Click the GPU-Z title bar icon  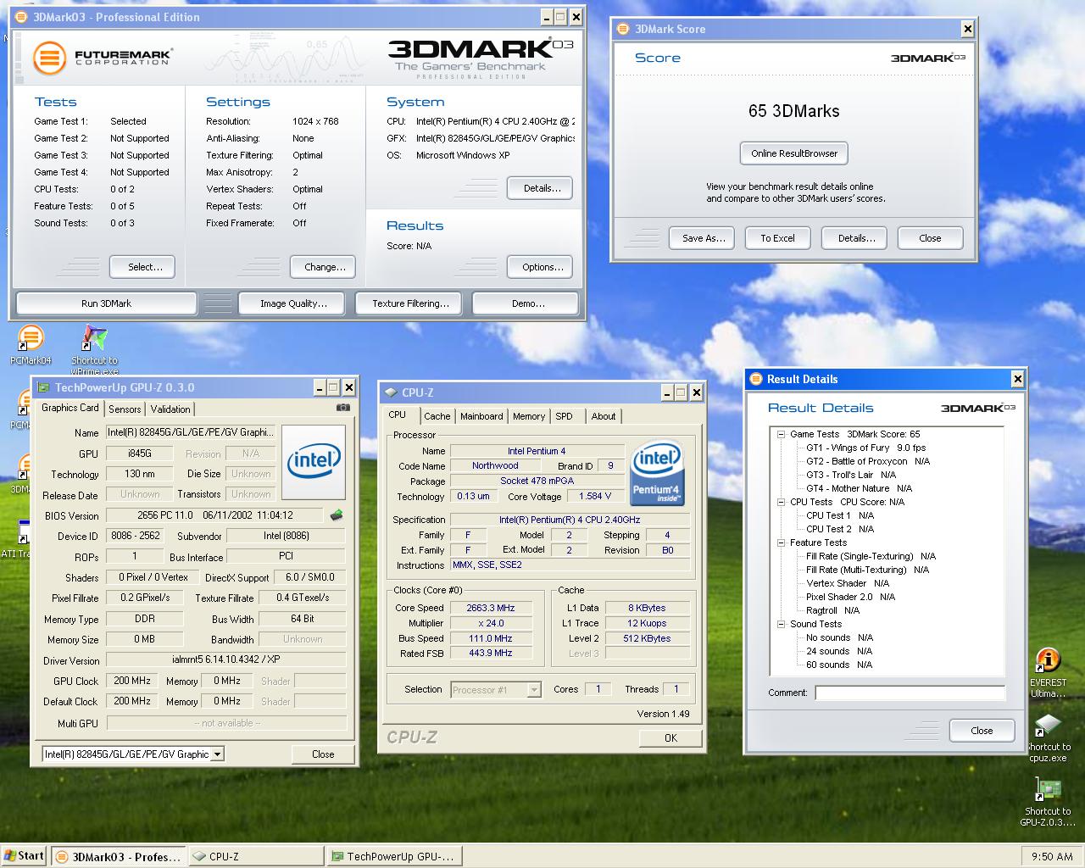point(44,387)
